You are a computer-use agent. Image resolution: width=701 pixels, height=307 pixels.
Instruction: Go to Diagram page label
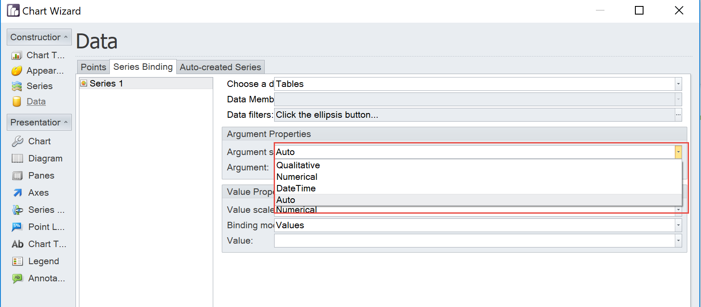[45, 158]
